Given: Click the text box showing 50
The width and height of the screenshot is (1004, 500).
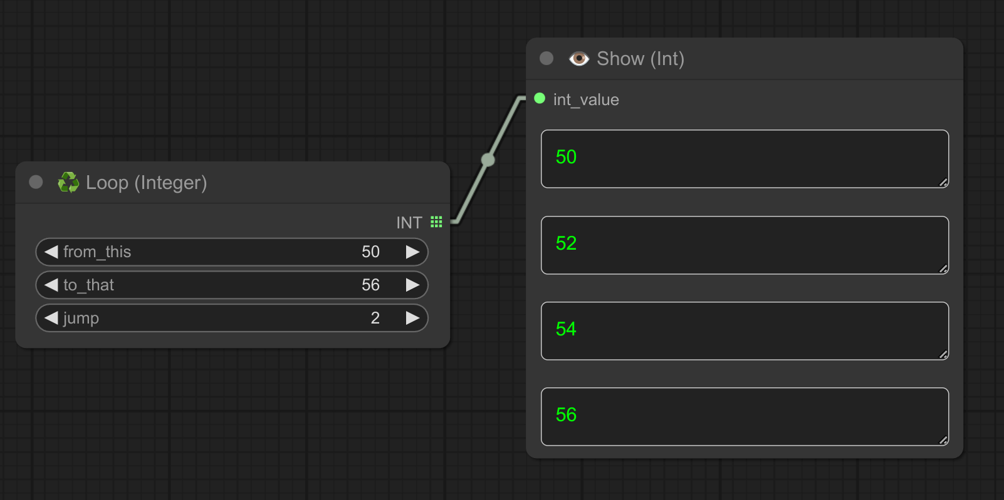Looking at the screenshot, I should pyautogui.click(x=745, y=159).
